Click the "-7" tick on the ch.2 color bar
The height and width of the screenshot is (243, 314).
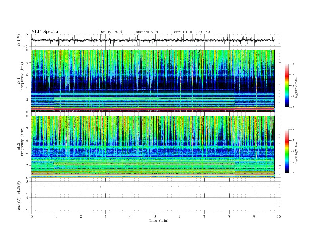click(293, 173)
